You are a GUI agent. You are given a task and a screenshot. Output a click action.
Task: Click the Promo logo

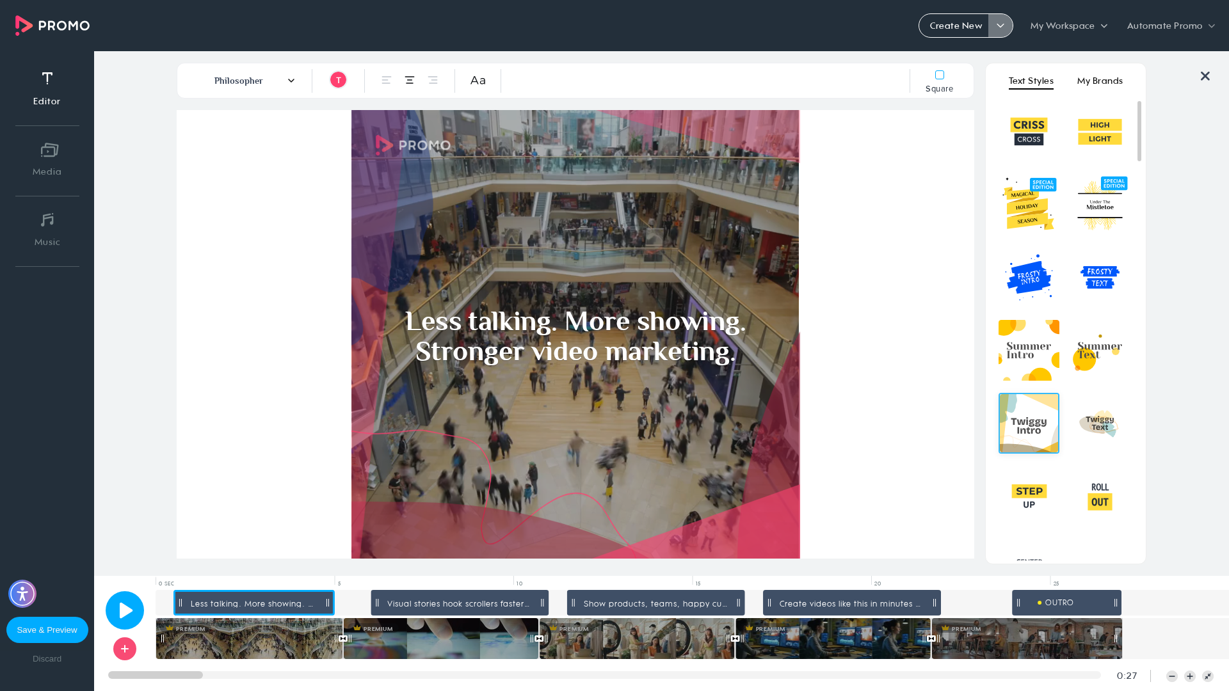(52, 26)
